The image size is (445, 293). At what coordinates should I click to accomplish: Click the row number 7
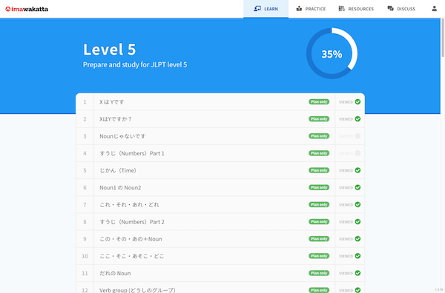[85, 205]
